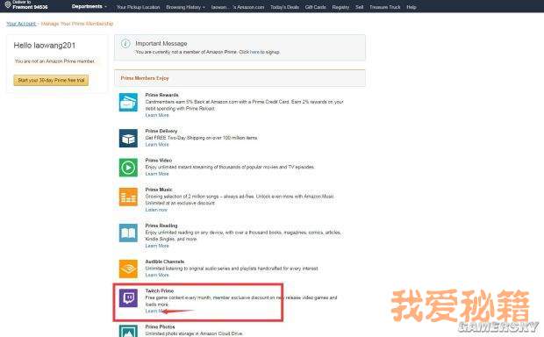Click the 'here' signup link

pyautogui.click(x=254, y=52)
